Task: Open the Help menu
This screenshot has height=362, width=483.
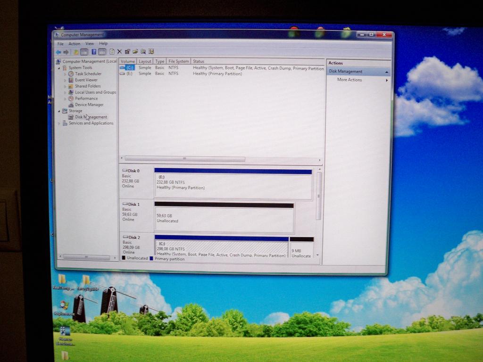Action: [x=103, y=43]
